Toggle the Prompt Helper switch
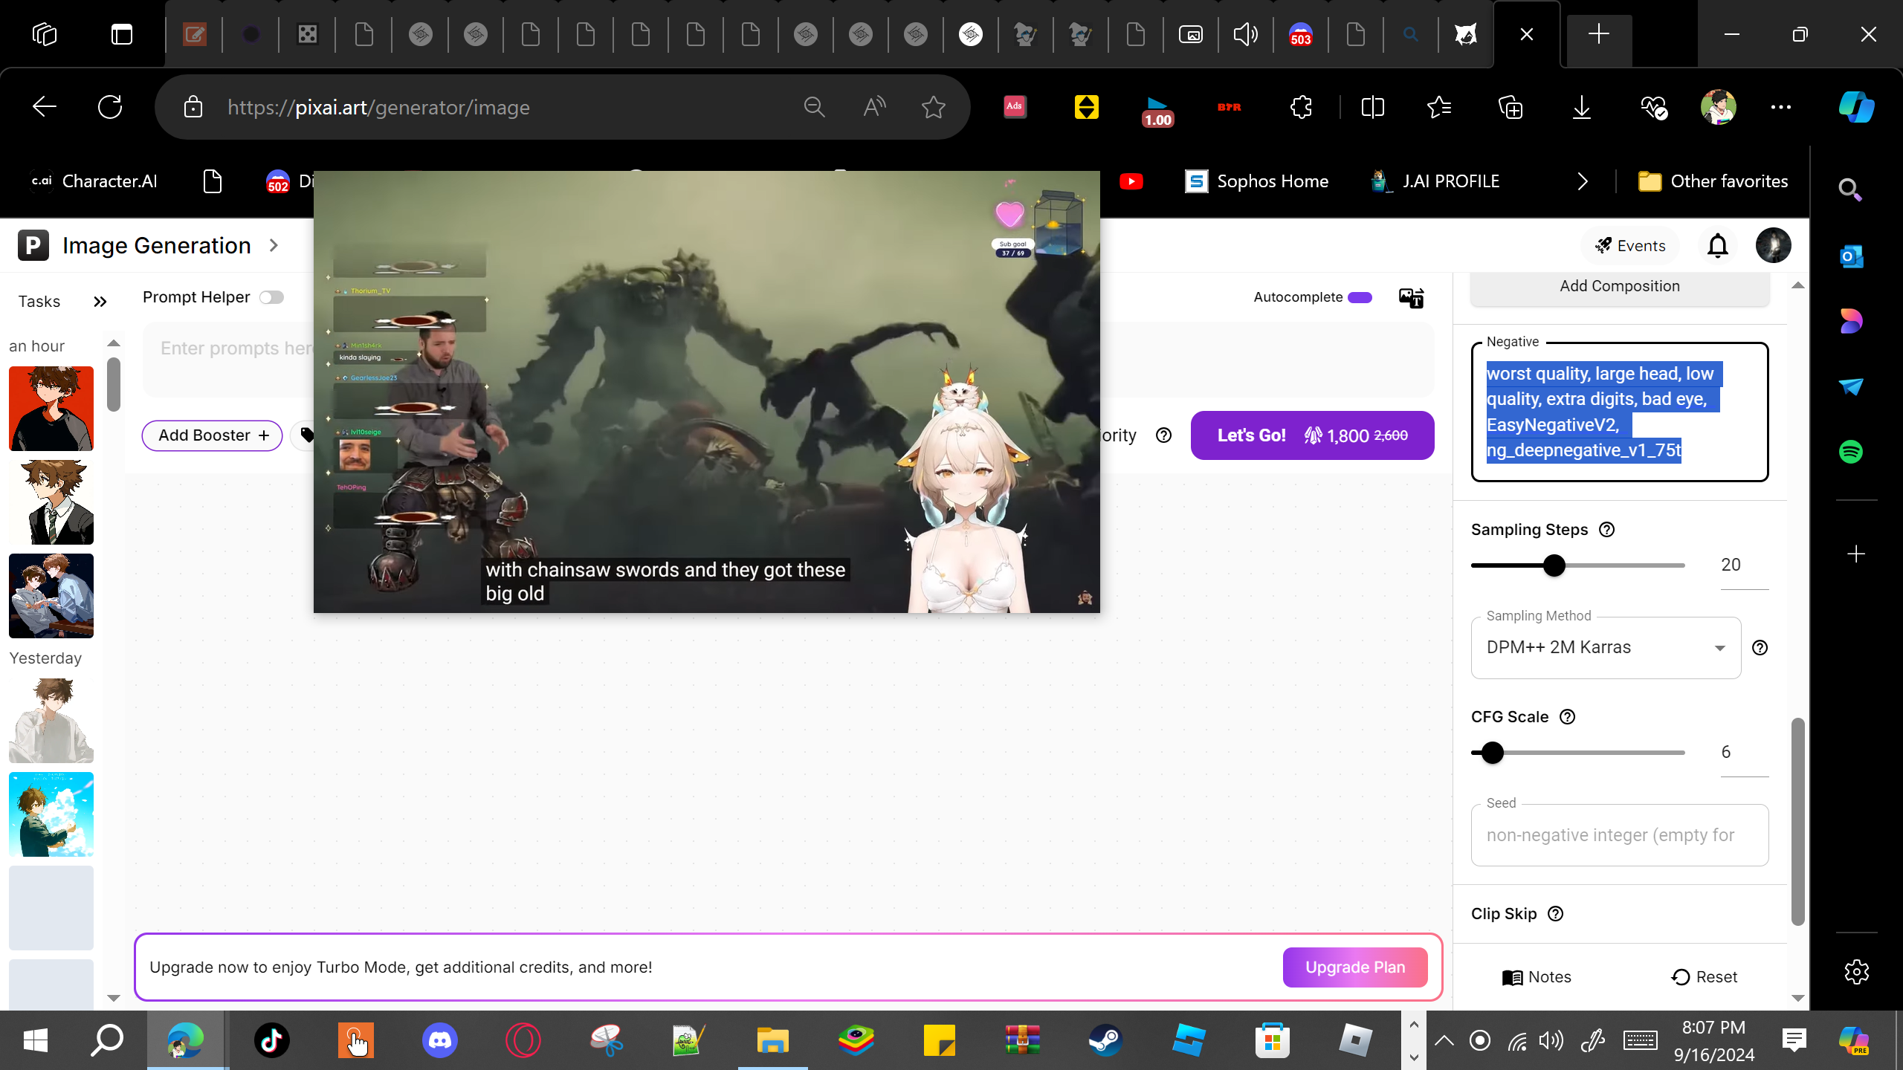 coord(271,297)
